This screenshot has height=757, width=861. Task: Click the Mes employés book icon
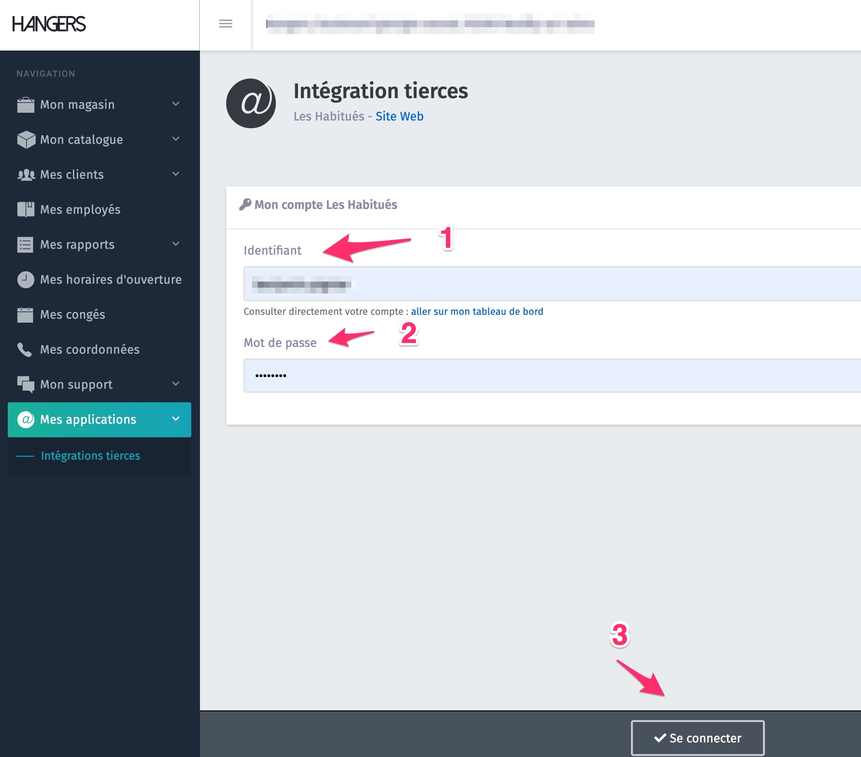(x=26, y=209)
